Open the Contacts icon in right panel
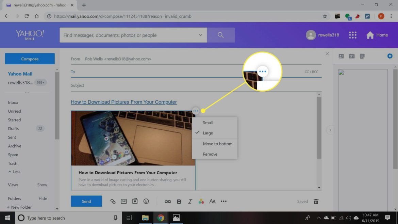Viewport: 398px width, 224px height. click(x=341, y=56)
